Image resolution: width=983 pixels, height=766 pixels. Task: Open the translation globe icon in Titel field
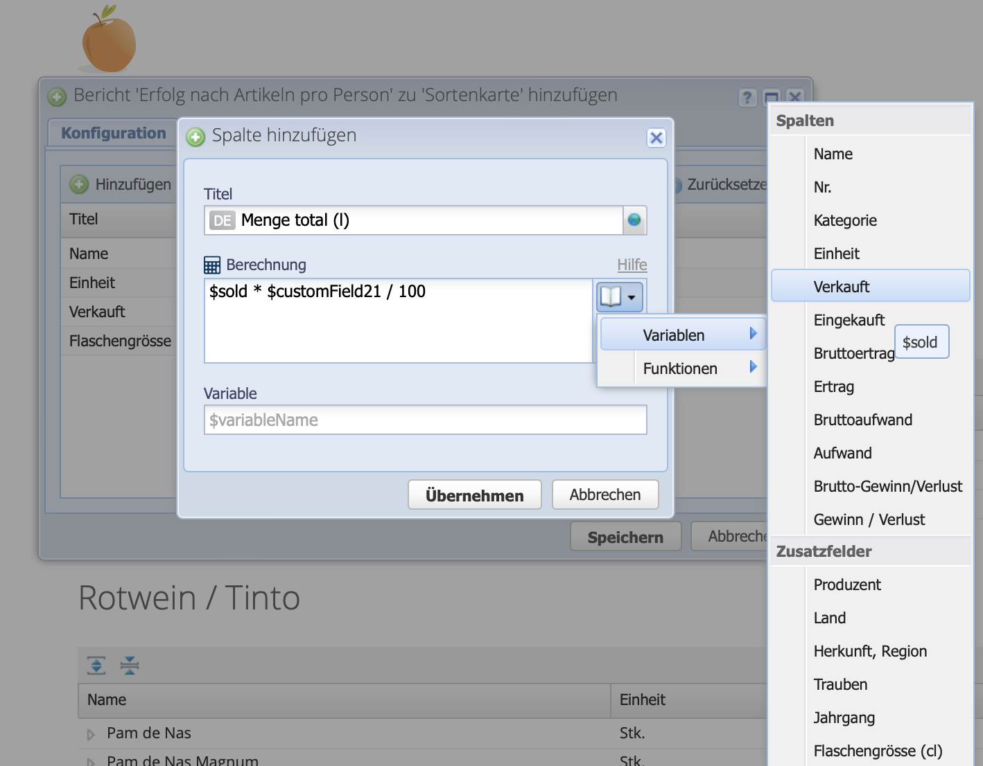point(634,220)
